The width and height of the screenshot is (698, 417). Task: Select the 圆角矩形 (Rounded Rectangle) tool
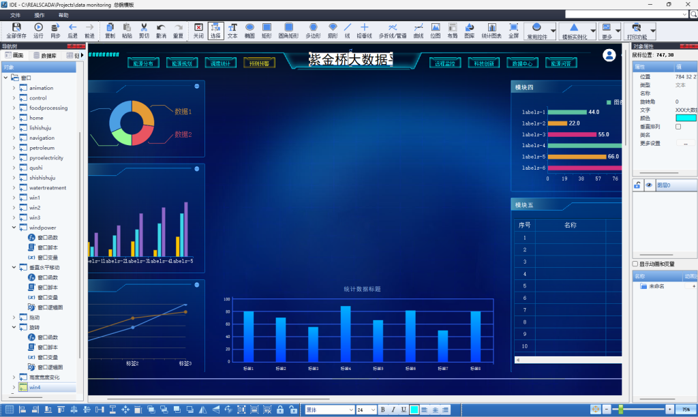288,29
